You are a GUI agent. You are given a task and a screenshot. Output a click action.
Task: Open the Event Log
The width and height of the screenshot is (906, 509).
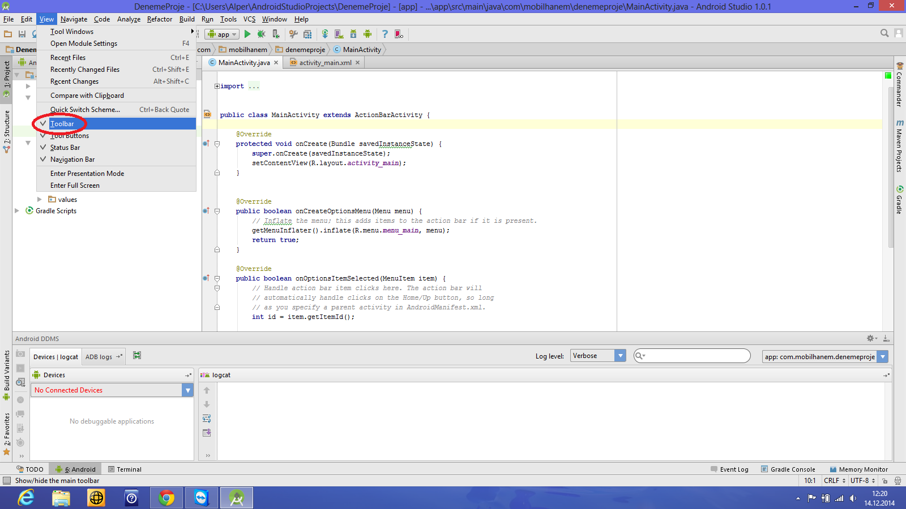coord(729,469)
